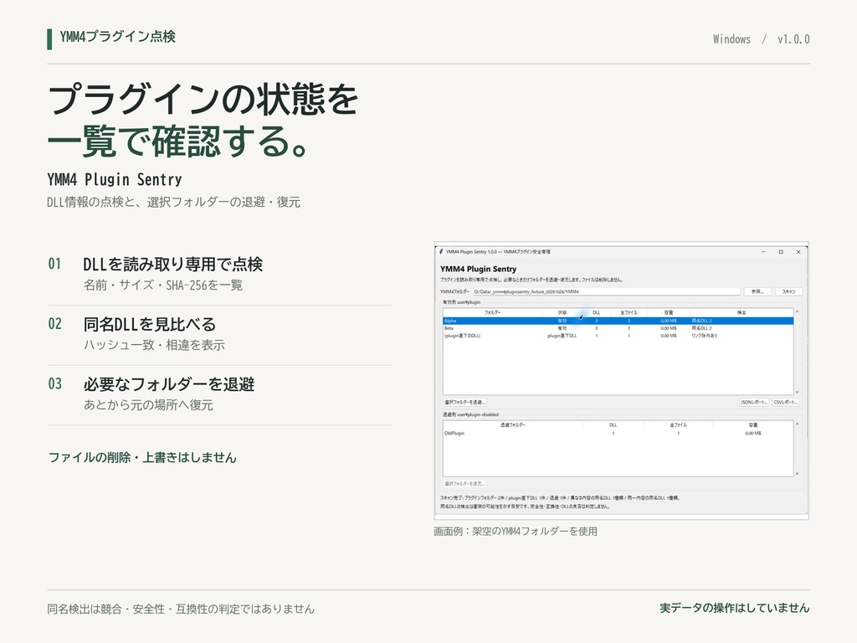The height and width of the screenshot is (643, 857).
Task: Click the upper table scrollbar down arrow
Action: 797,392
